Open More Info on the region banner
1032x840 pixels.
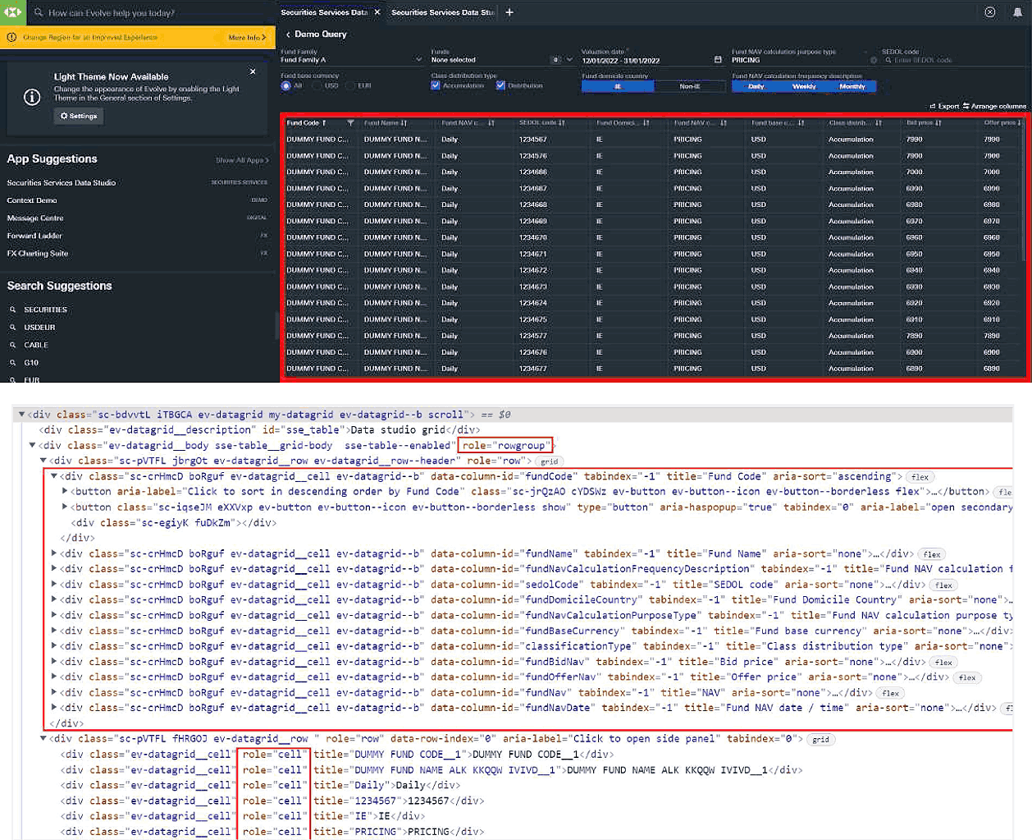tap(247, 37)
